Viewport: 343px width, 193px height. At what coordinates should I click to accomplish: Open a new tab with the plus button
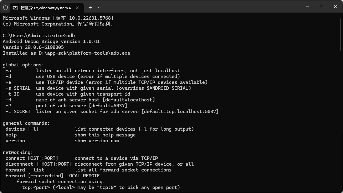pyautogui.click(x=90, y=8)
